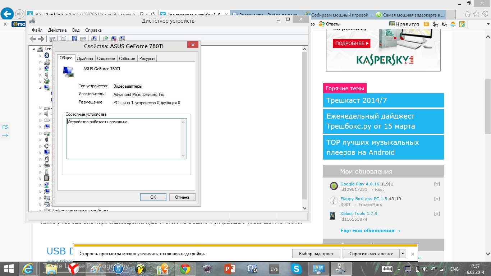Open the Трешкаст 2014/7 hot topic link
491x276 pixels.
pyautogui.click(x=384, y=100)
